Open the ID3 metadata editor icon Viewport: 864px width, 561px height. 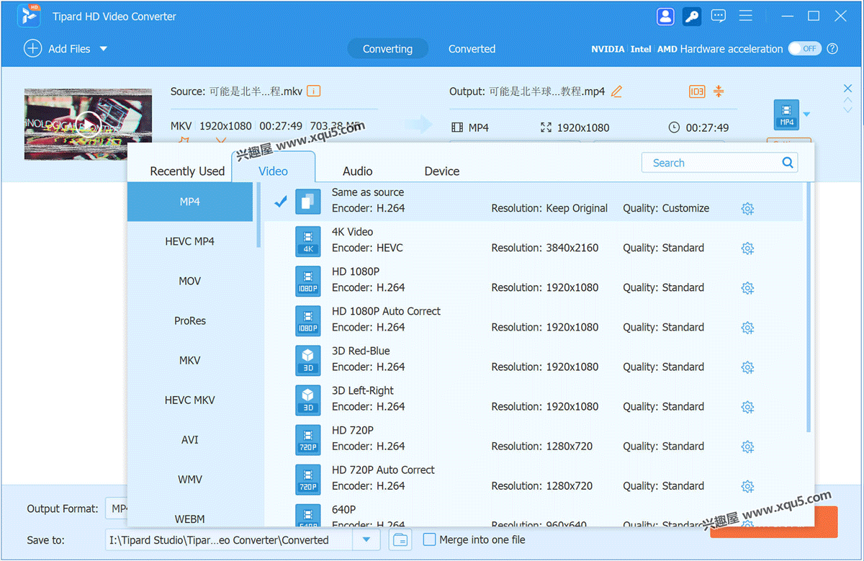[x=696, y=91]
